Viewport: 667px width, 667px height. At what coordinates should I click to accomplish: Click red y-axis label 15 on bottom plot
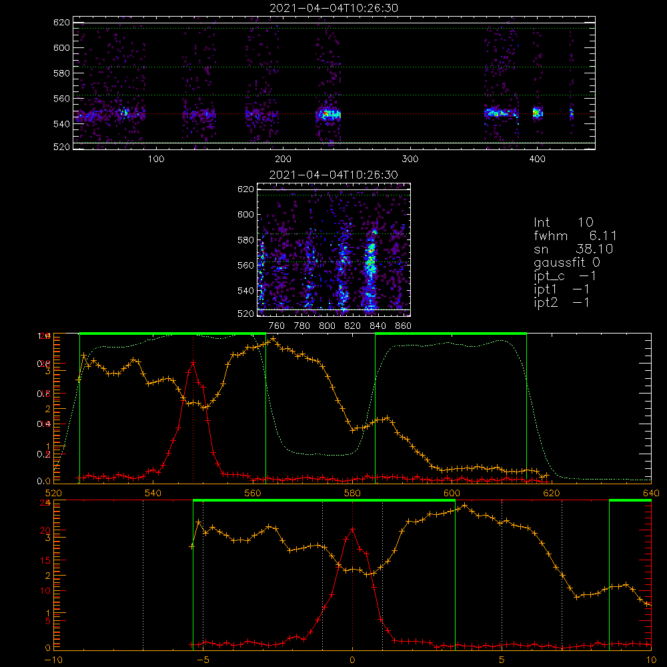[x=45, y=561]
